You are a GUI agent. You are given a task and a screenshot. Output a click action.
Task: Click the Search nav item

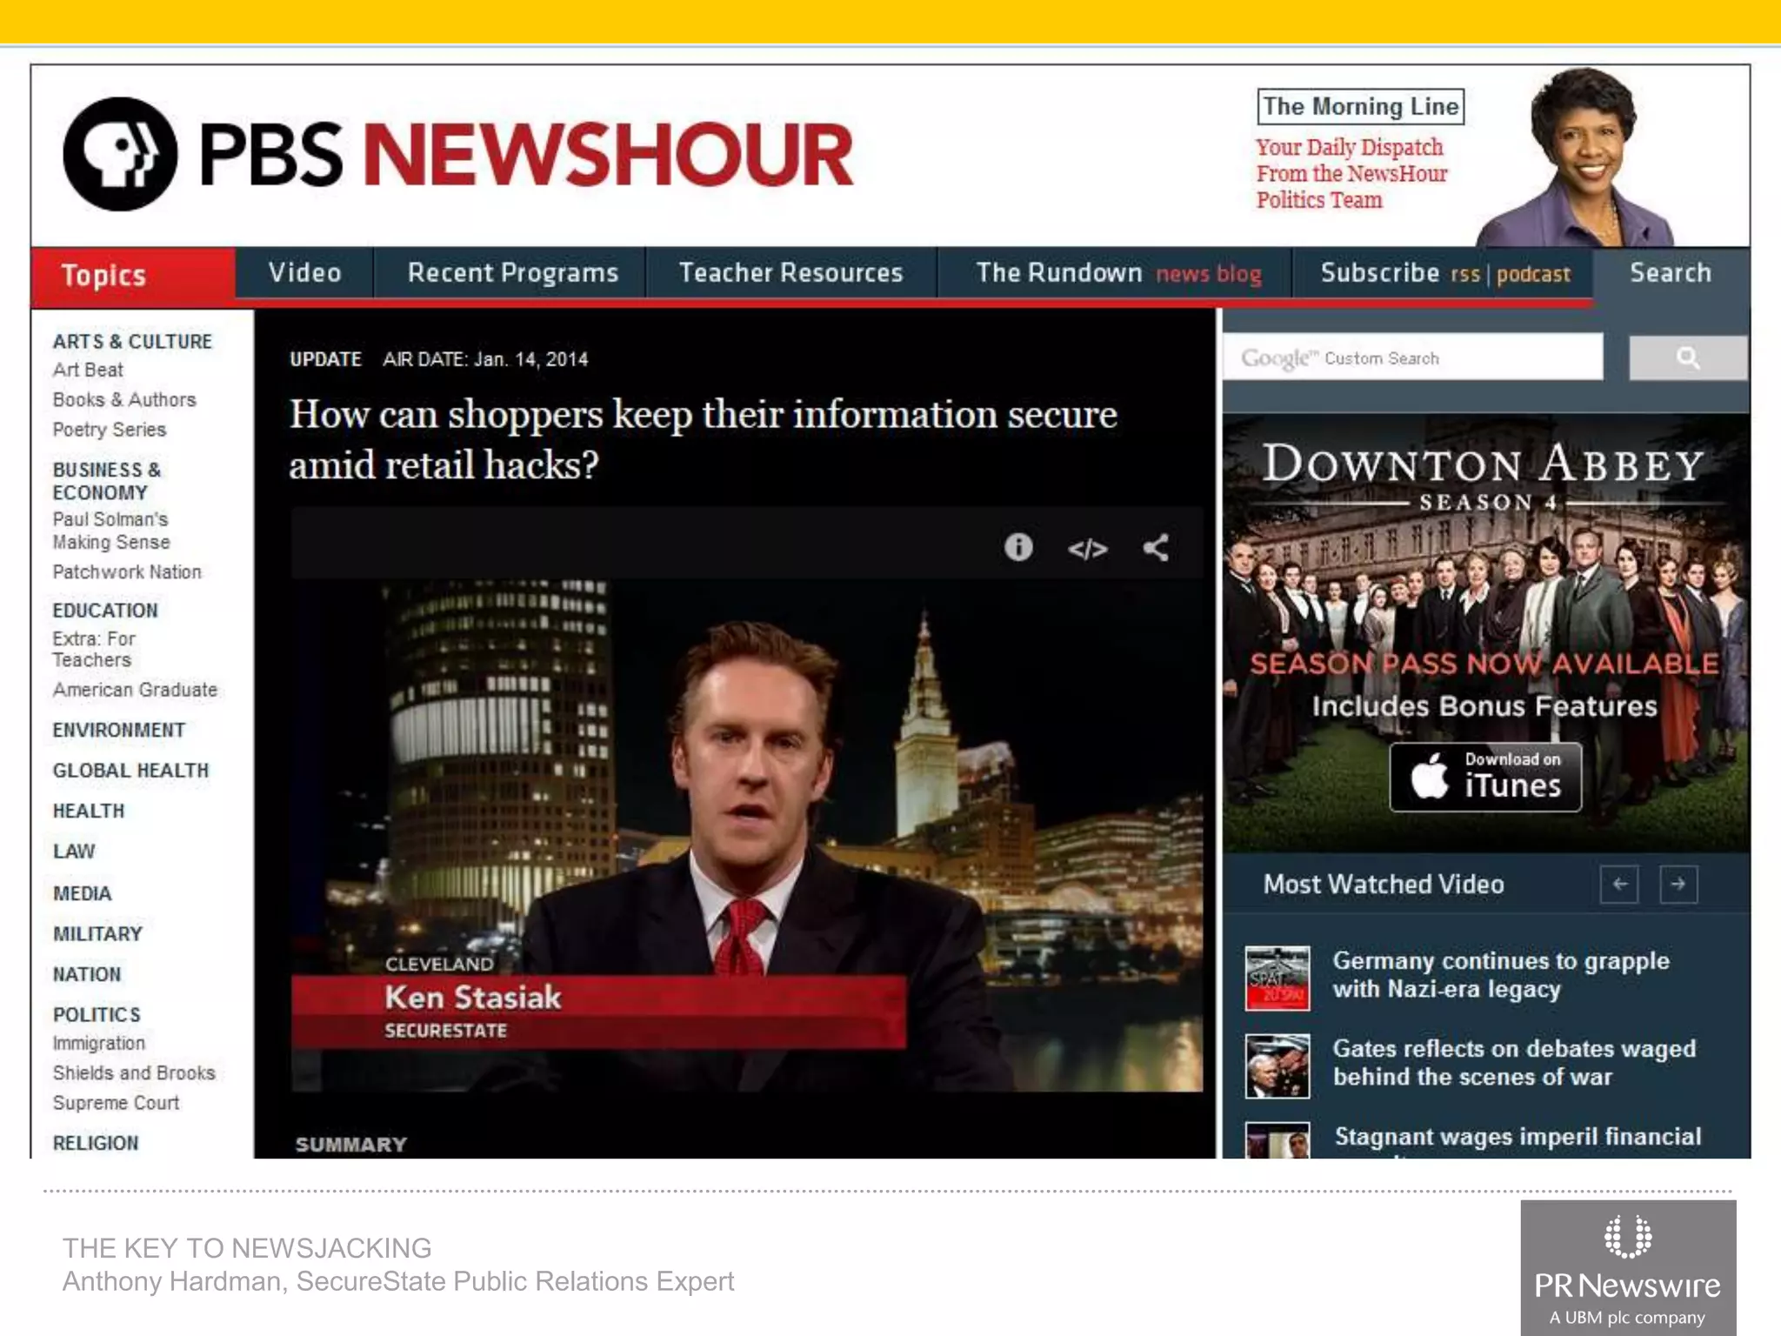[1671, 273]
